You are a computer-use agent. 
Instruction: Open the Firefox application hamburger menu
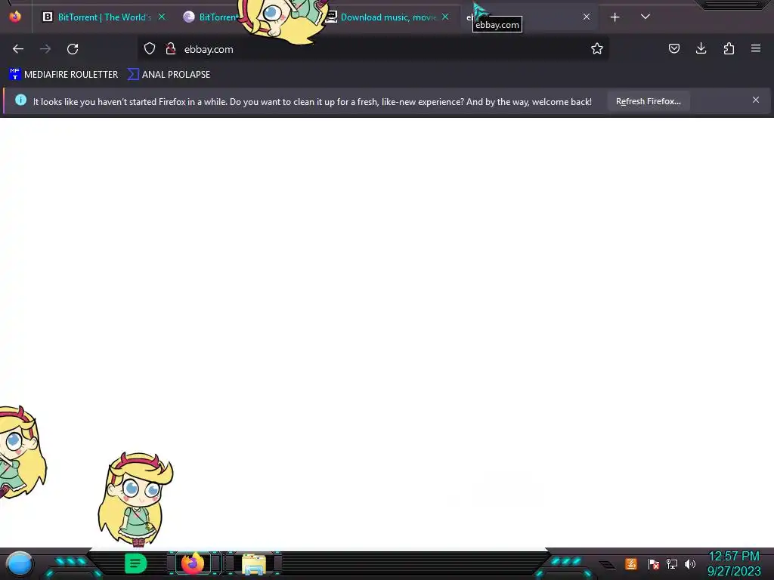(x=756, y=48)
